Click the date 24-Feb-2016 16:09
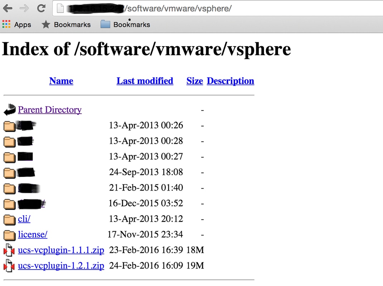Screen dimensions: 383x286 146,266
